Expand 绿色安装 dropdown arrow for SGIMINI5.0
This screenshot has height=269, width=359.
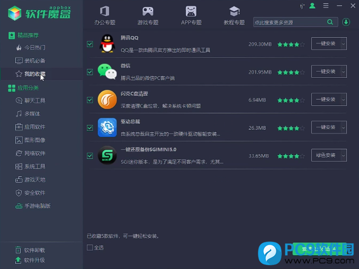click(x=344, y=155)
